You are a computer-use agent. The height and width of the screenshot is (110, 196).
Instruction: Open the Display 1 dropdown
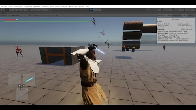[x=5, y=16]
